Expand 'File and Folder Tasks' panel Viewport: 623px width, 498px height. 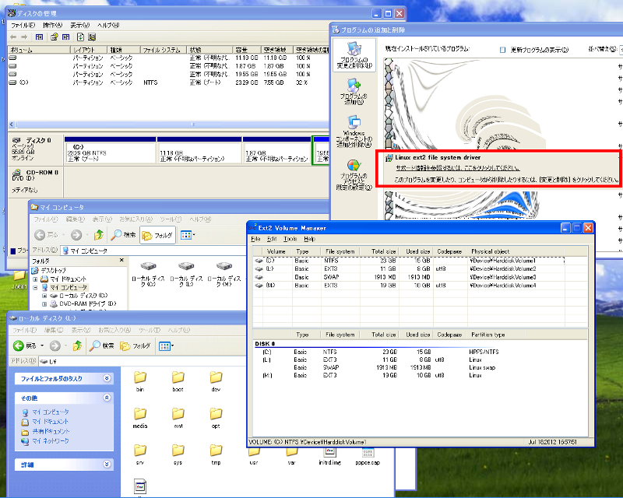tap(107, 378)
